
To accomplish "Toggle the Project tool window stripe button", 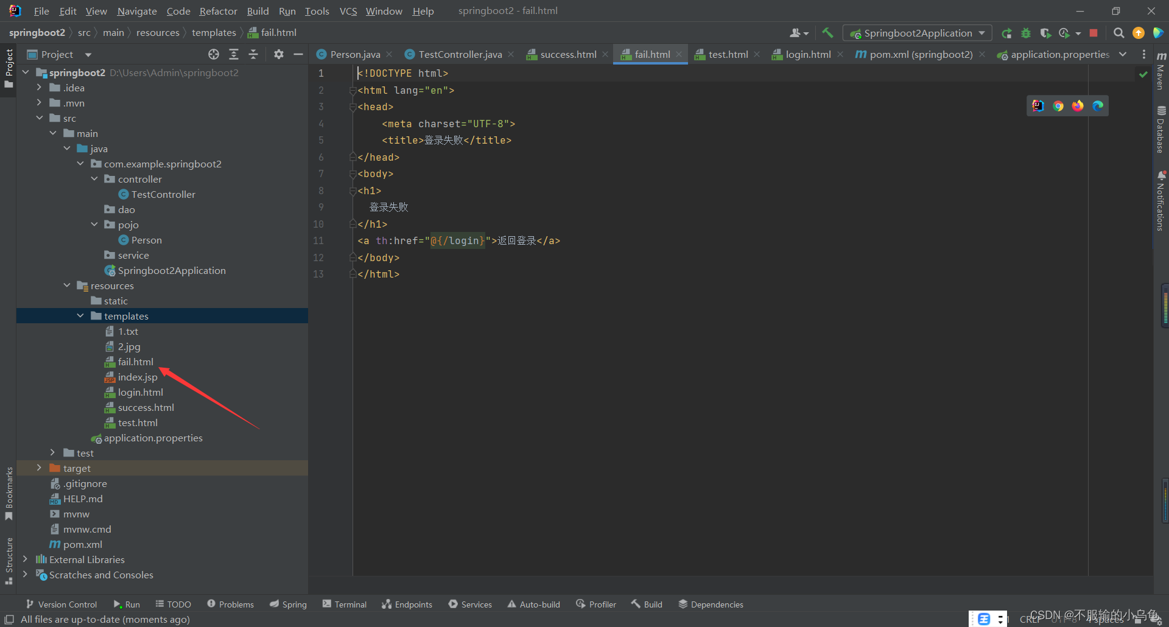I will pyautogui.click(x=9, y=68).
